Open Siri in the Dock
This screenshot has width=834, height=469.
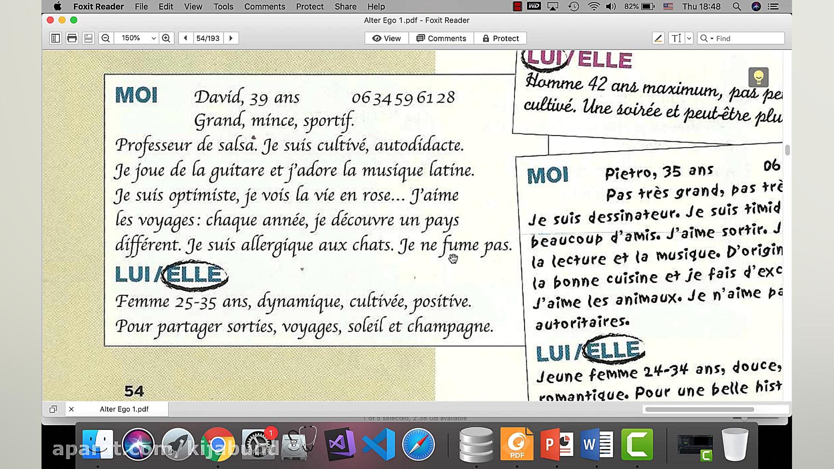pyautogui.click(x=138, y=444)
